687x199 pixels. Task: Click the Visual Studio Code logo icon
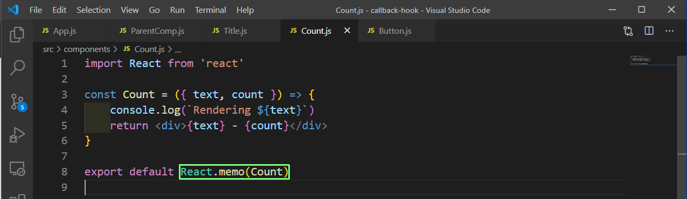tap(13, 10)
